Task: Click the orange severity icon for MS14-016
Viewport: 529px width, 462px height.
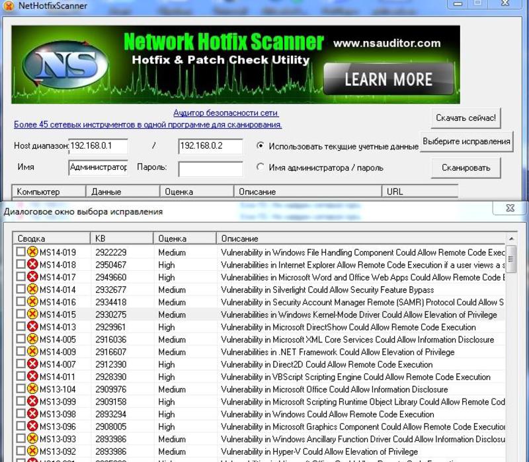Action: click(x=32, y=301)
